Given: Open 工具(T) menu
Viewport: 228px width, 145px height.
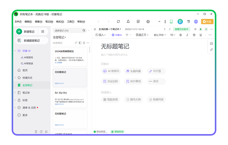Looking at the screenshot, I should pos(71,22).
